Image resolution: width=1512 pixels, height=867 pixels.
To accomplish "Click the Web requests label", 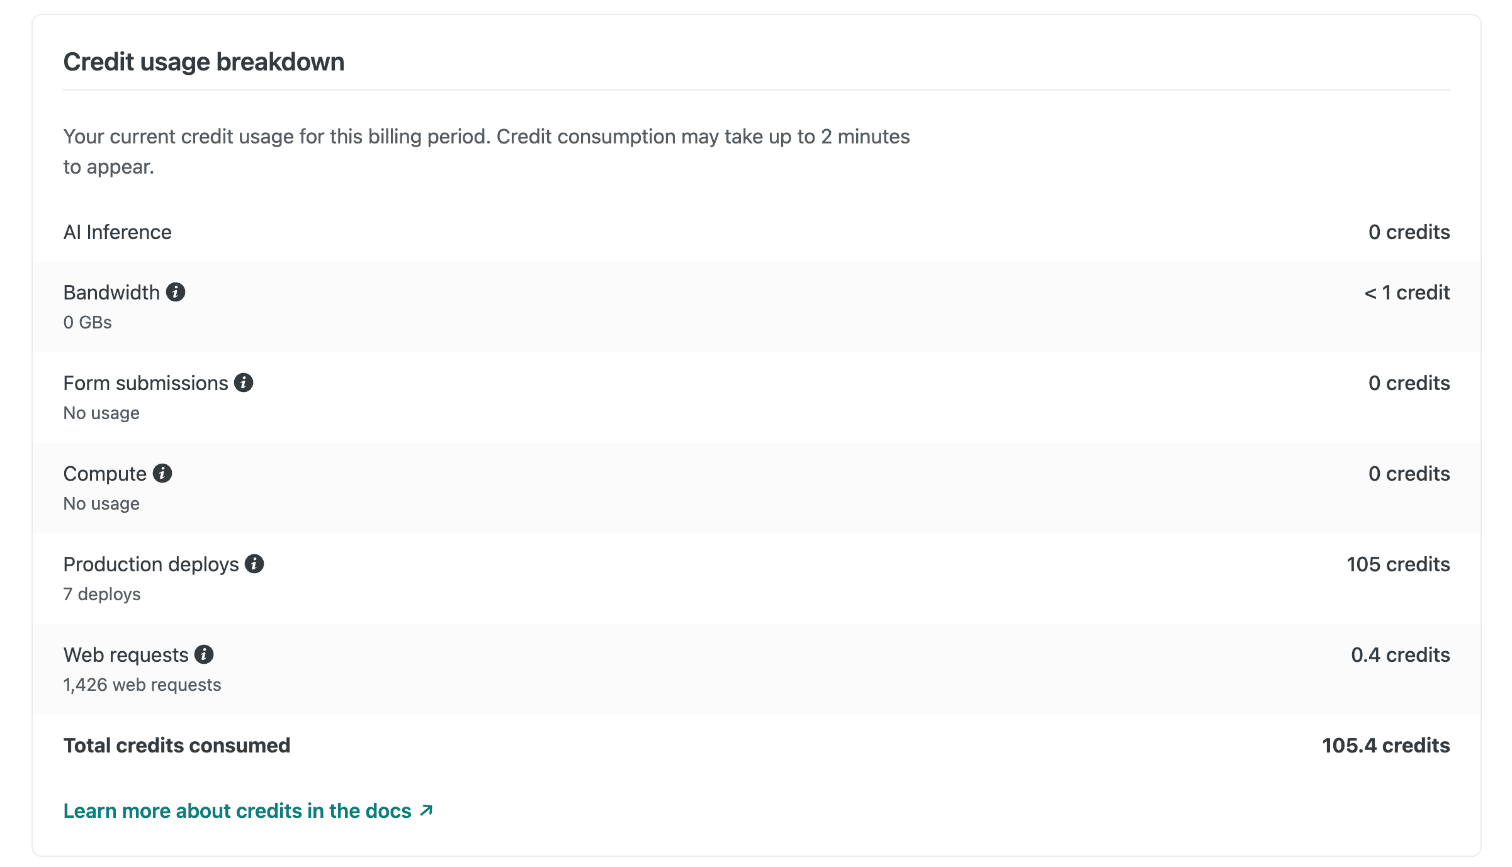I will [x=126, y=655].
